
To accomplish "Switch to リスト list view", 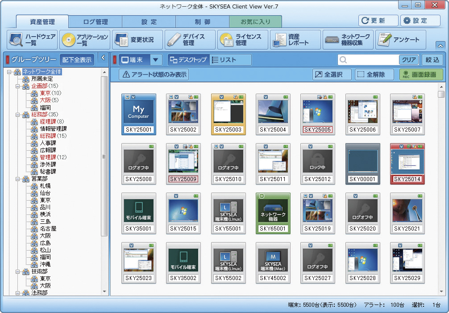I will 229,60.
